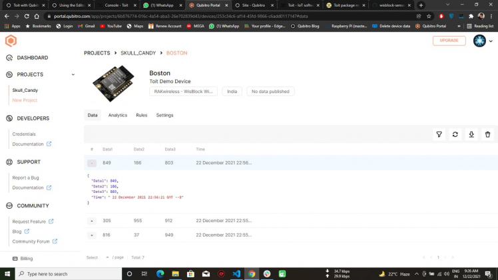Switch to the Rules tab
This screenshot has width=498, height=280.
pos(142,115)
